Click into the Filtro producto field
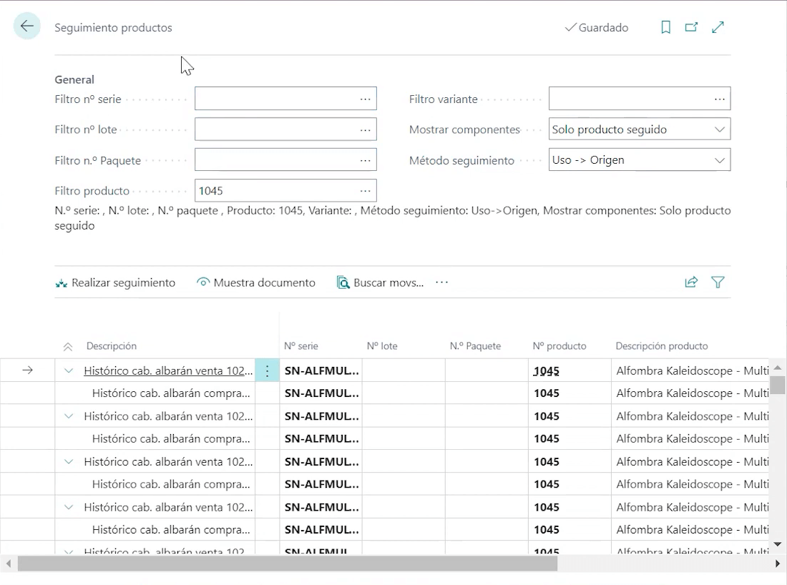787x585 pixels. coord(275,191)
